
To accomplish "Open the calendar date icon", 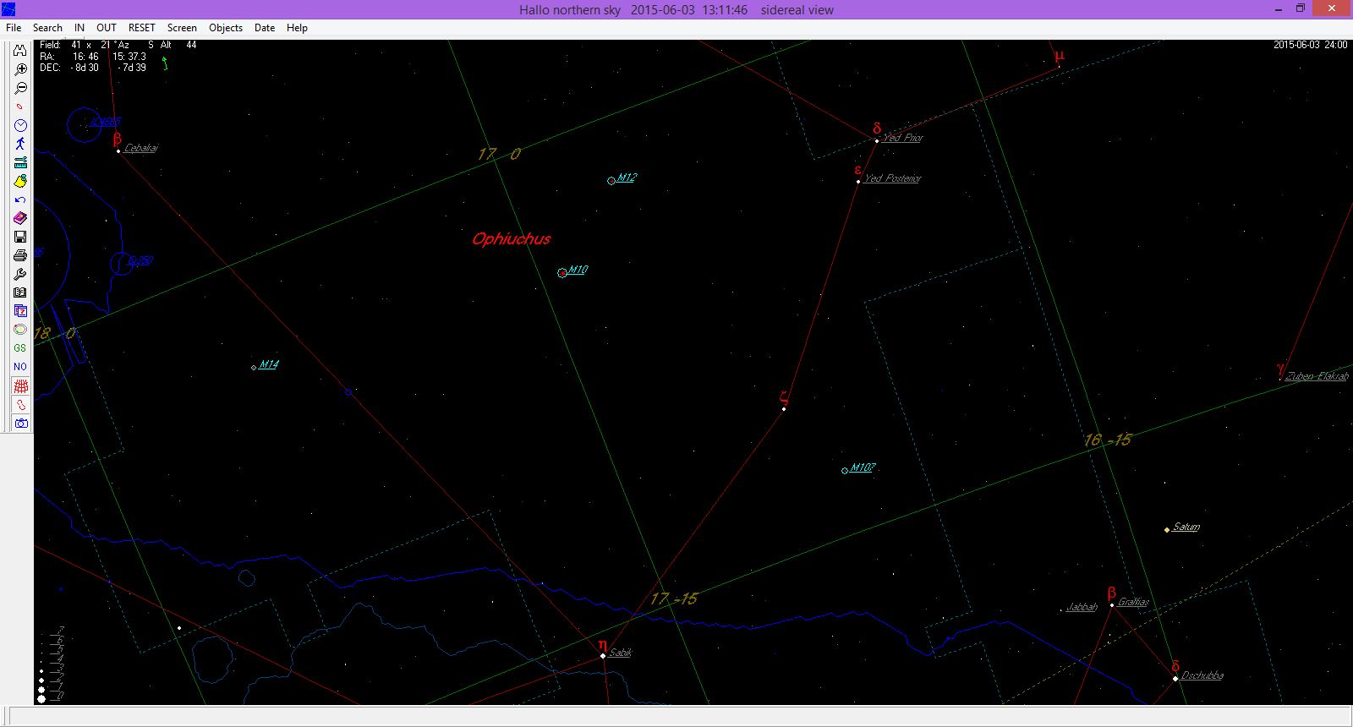I will click(20, 311).
